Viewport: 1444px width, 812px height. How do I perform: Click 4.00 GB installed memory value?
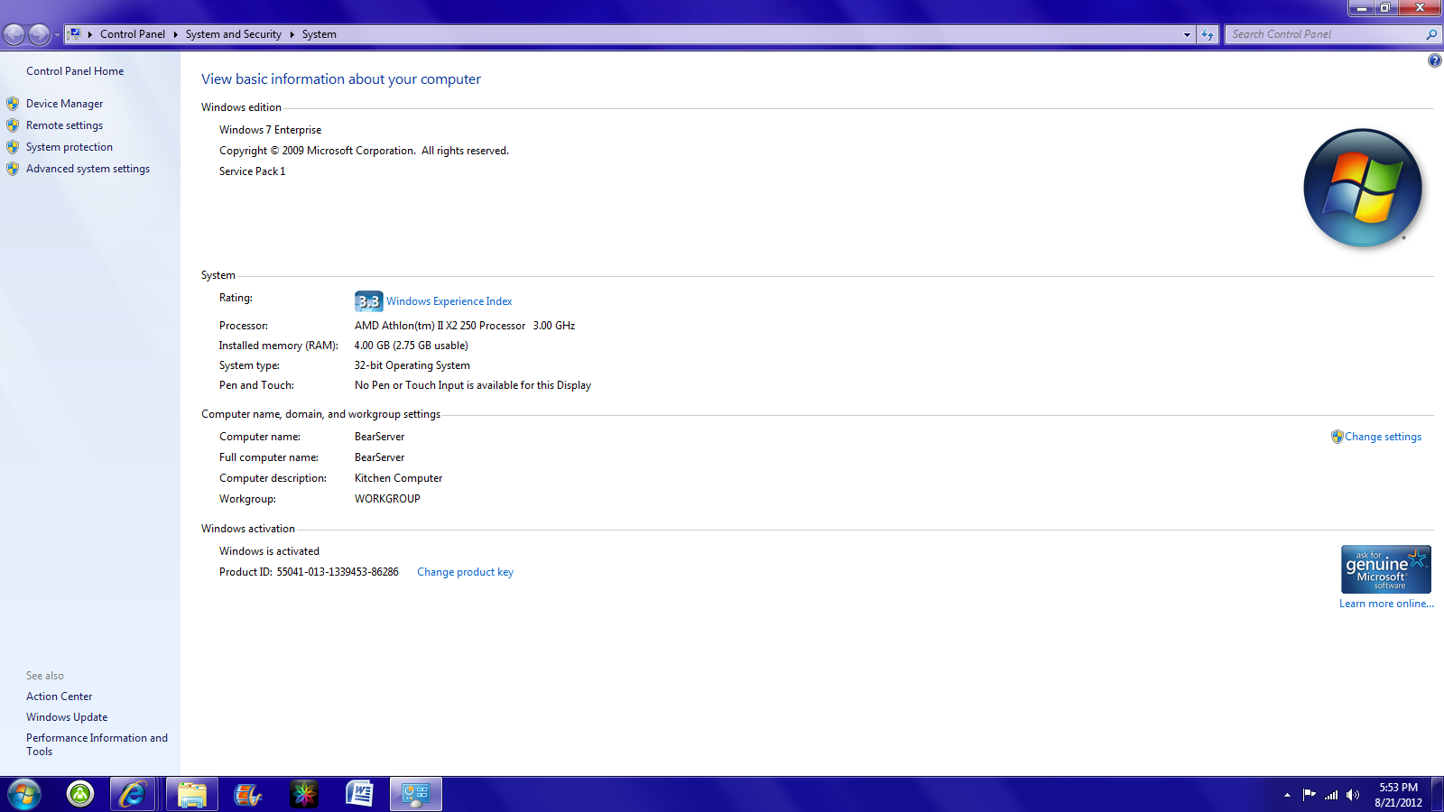[411, 346]
